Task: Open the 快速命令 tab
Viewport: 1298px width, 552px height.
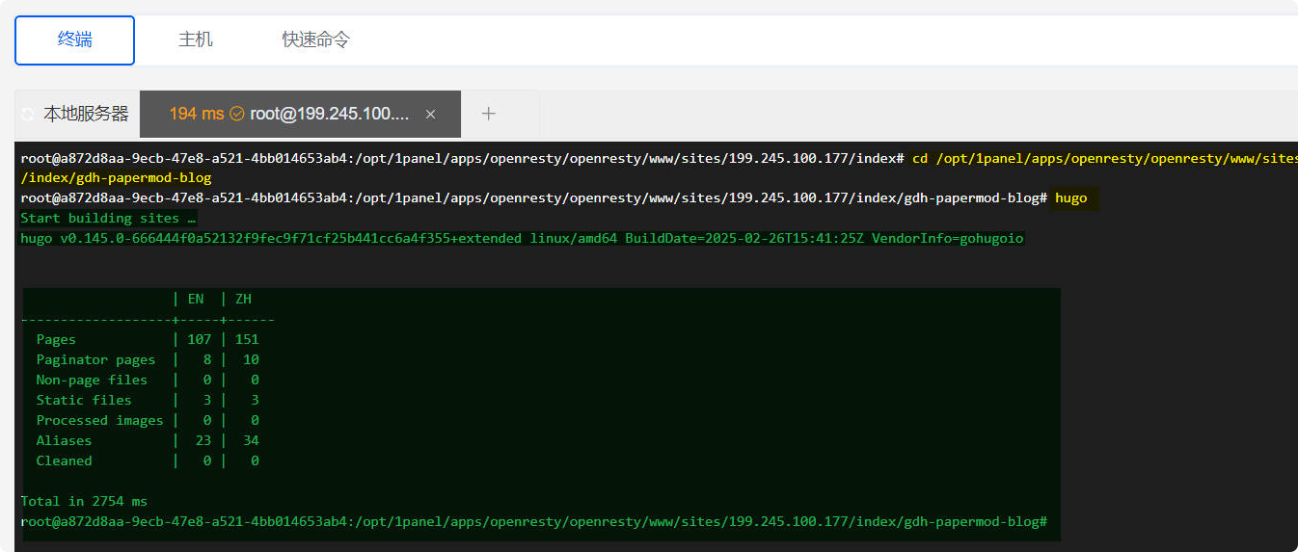Action: coord(315,39)
